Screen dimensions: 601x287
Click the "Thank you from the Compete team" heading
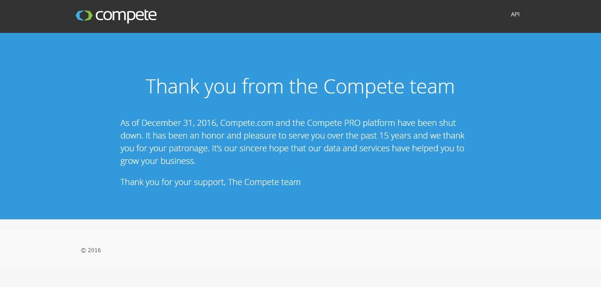click(300, 86)
